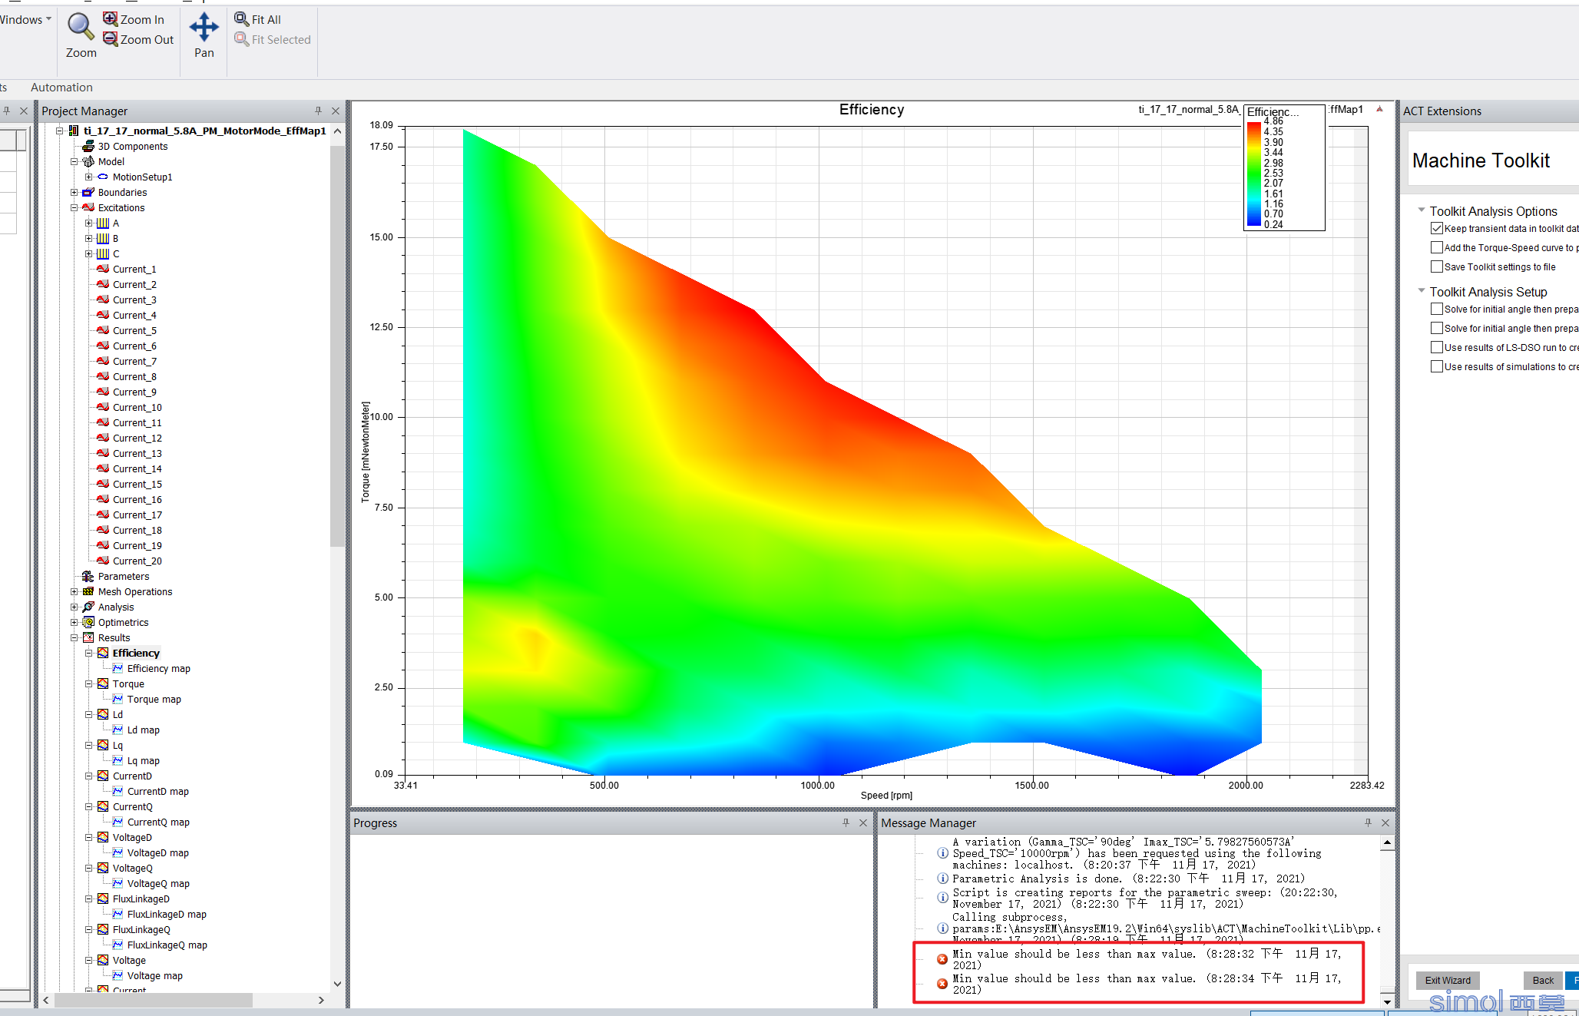Check second Solve for initial angle option
The width and height of the screenshot is (1579, 1016).
click(1437, 328)
